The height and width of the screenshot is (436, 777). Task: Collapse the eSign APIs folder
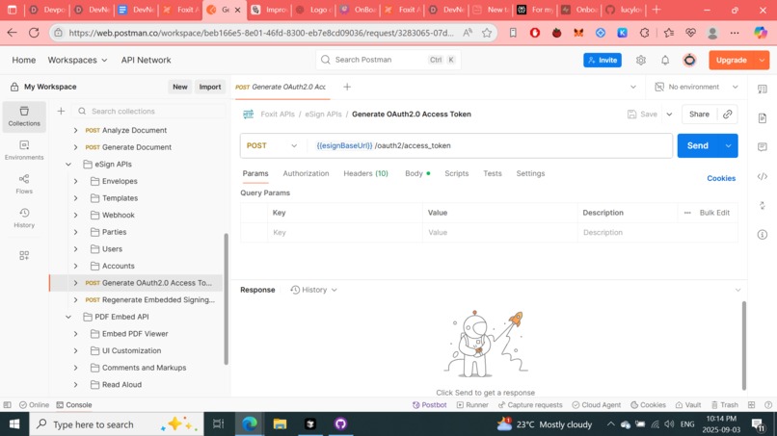tap(68, 164)
